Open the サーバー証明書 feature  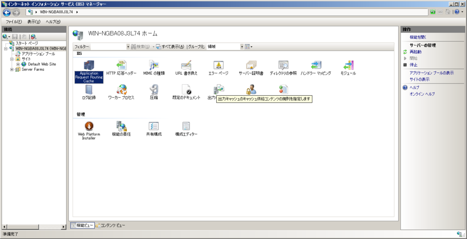[251, 66]
